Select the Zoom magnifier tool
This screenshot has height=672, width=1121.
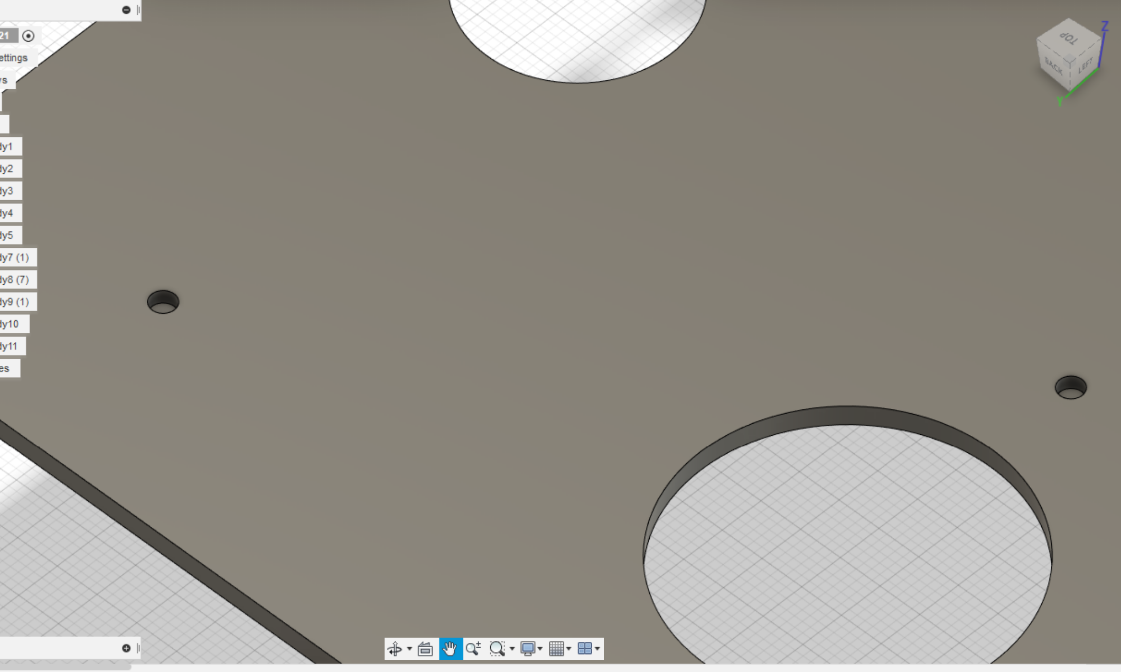pos(473,648)
